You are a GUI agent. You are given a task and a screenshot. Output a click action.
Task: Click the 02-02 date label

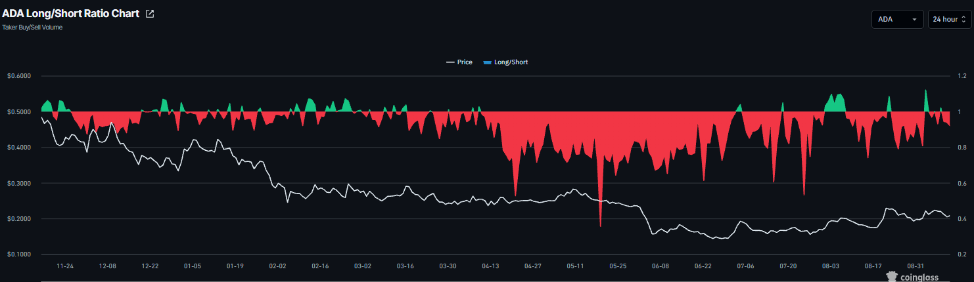point(277,267)
